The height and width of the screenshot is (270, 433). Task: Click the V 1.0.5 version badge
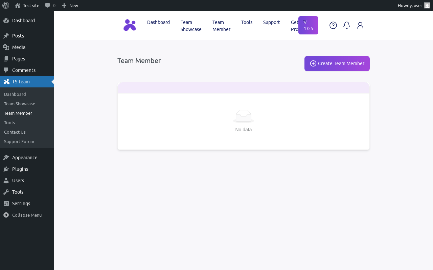tap(308, 25)
